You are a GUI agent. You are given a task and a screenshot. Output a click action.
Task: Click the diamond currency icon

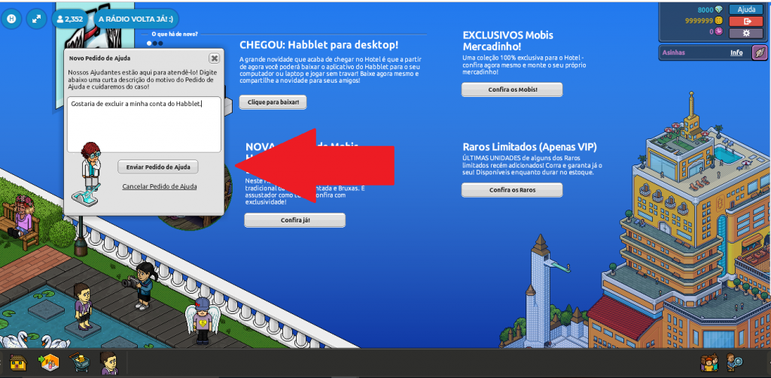[719, 9]
